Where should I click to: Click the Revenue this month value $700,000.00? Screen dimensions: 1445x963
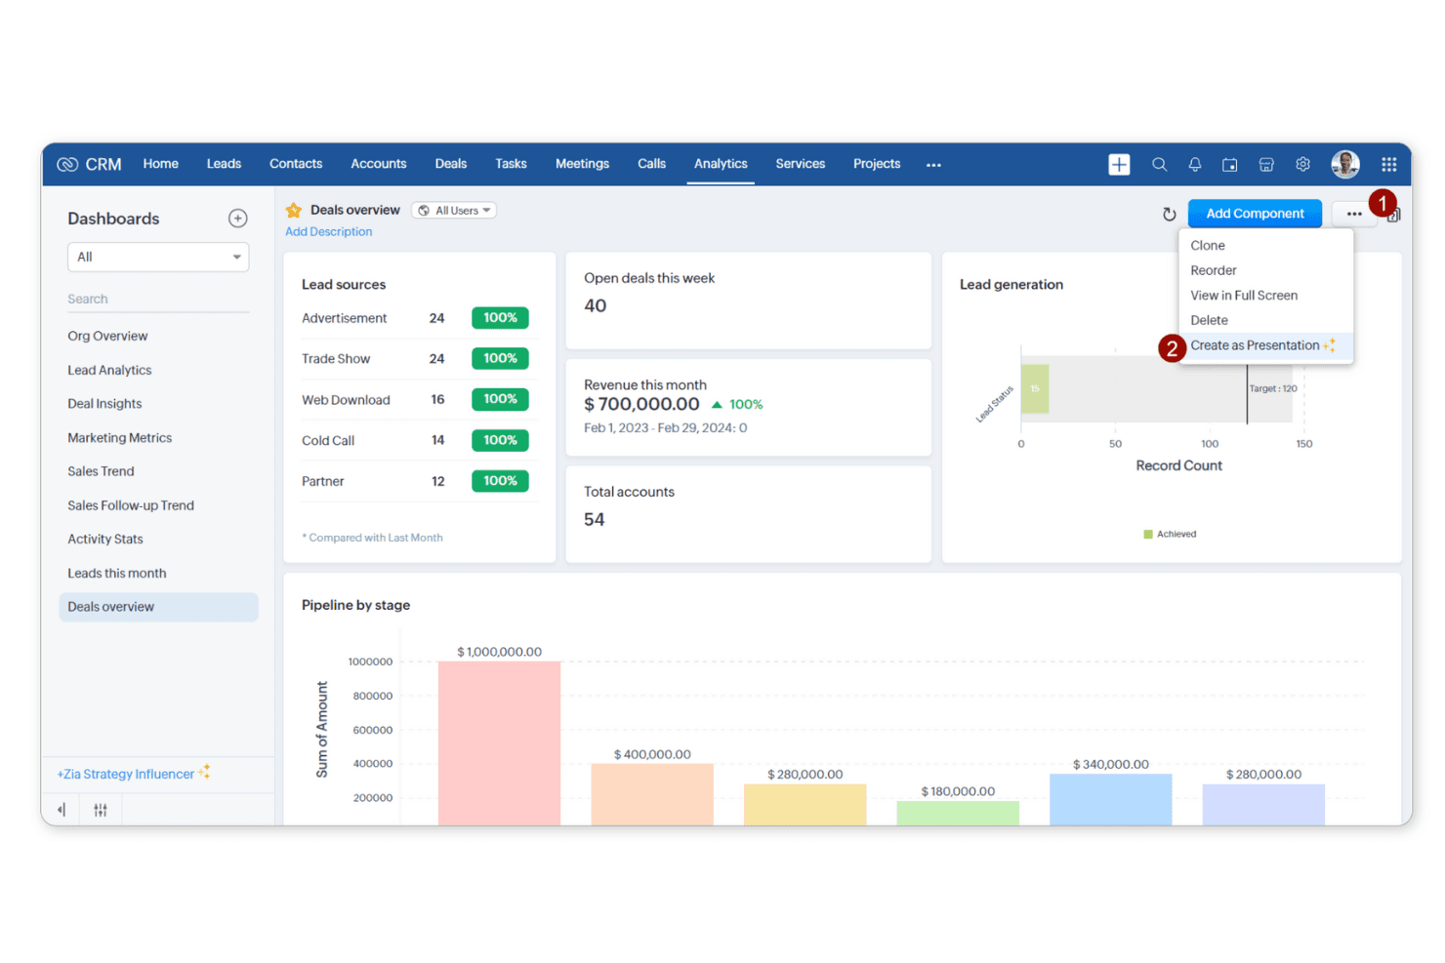pyautogui.click(x=641, y=404)
